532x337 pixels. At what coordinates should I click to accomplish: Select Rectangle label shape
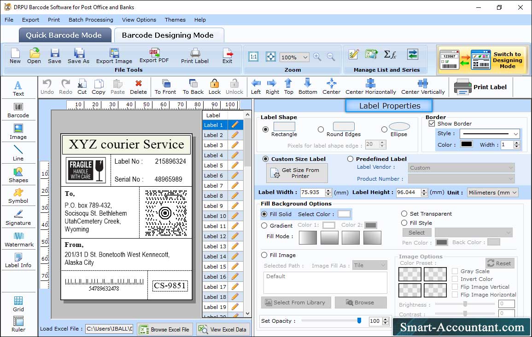[266, 129]
